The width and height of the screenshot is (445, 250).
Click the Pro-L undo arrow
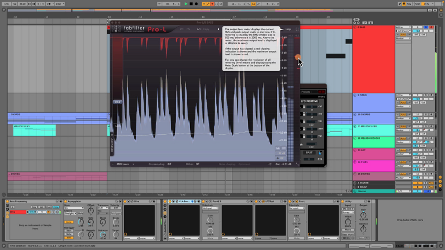click(x=181, y=29)
